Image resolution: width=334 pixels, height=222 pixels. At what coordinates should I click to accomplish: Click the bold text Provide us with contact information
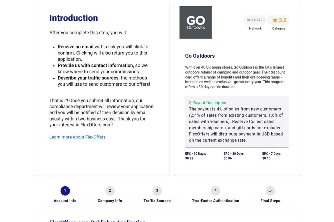click(x=96, y=65)
